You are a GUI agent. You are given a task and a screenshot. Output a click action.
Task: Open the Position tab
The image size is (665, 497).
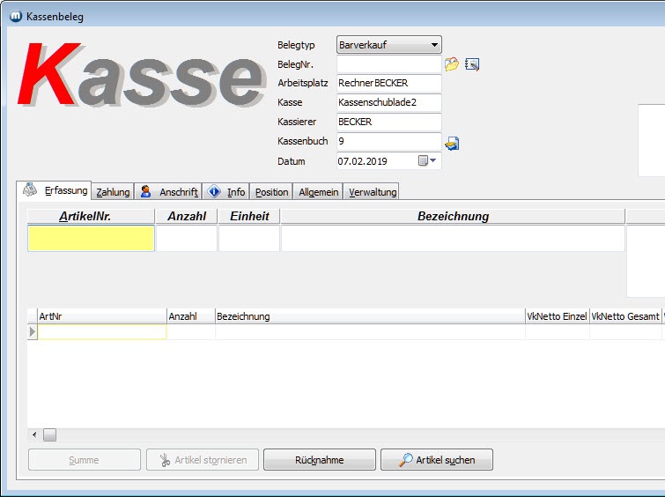(x=271, y=192)
